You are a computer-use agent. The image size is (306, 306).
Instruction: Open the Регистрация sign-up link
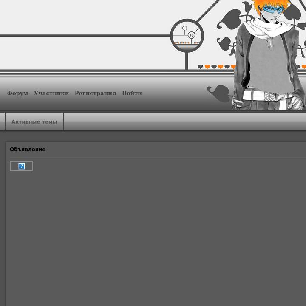(x=96, y=93)
